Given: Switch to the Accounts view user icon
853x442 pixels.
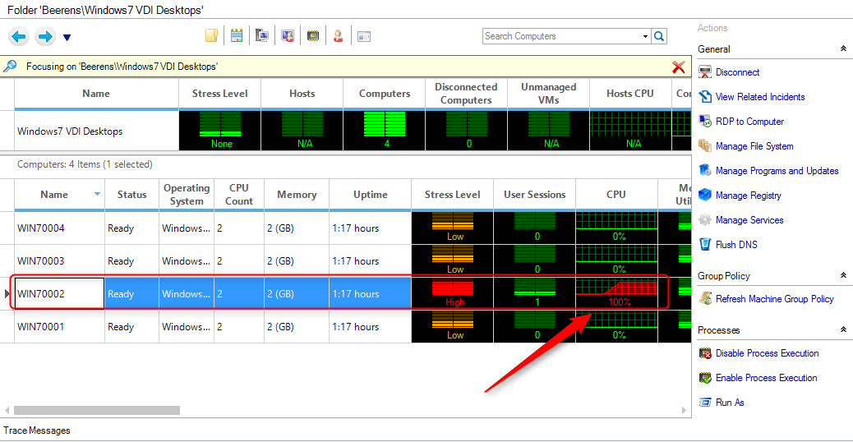Looking at the screenshot, I should 339,36.
